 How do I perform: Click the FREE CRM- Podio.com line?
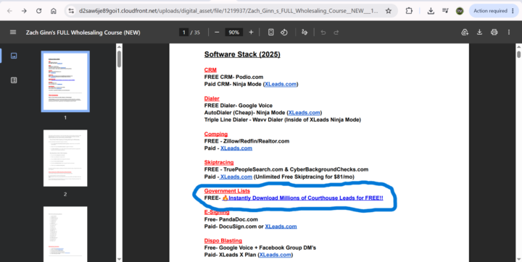pos(233,77)
